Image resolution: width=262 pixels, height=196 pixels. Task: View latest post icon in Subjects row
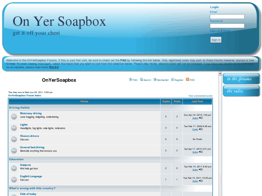coord(201,170)
